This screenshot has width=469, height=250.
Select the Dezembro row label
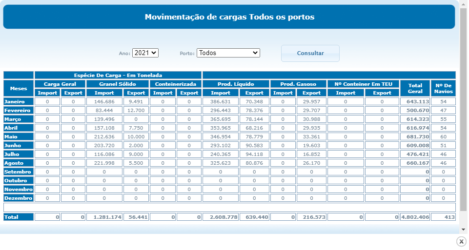19,198
